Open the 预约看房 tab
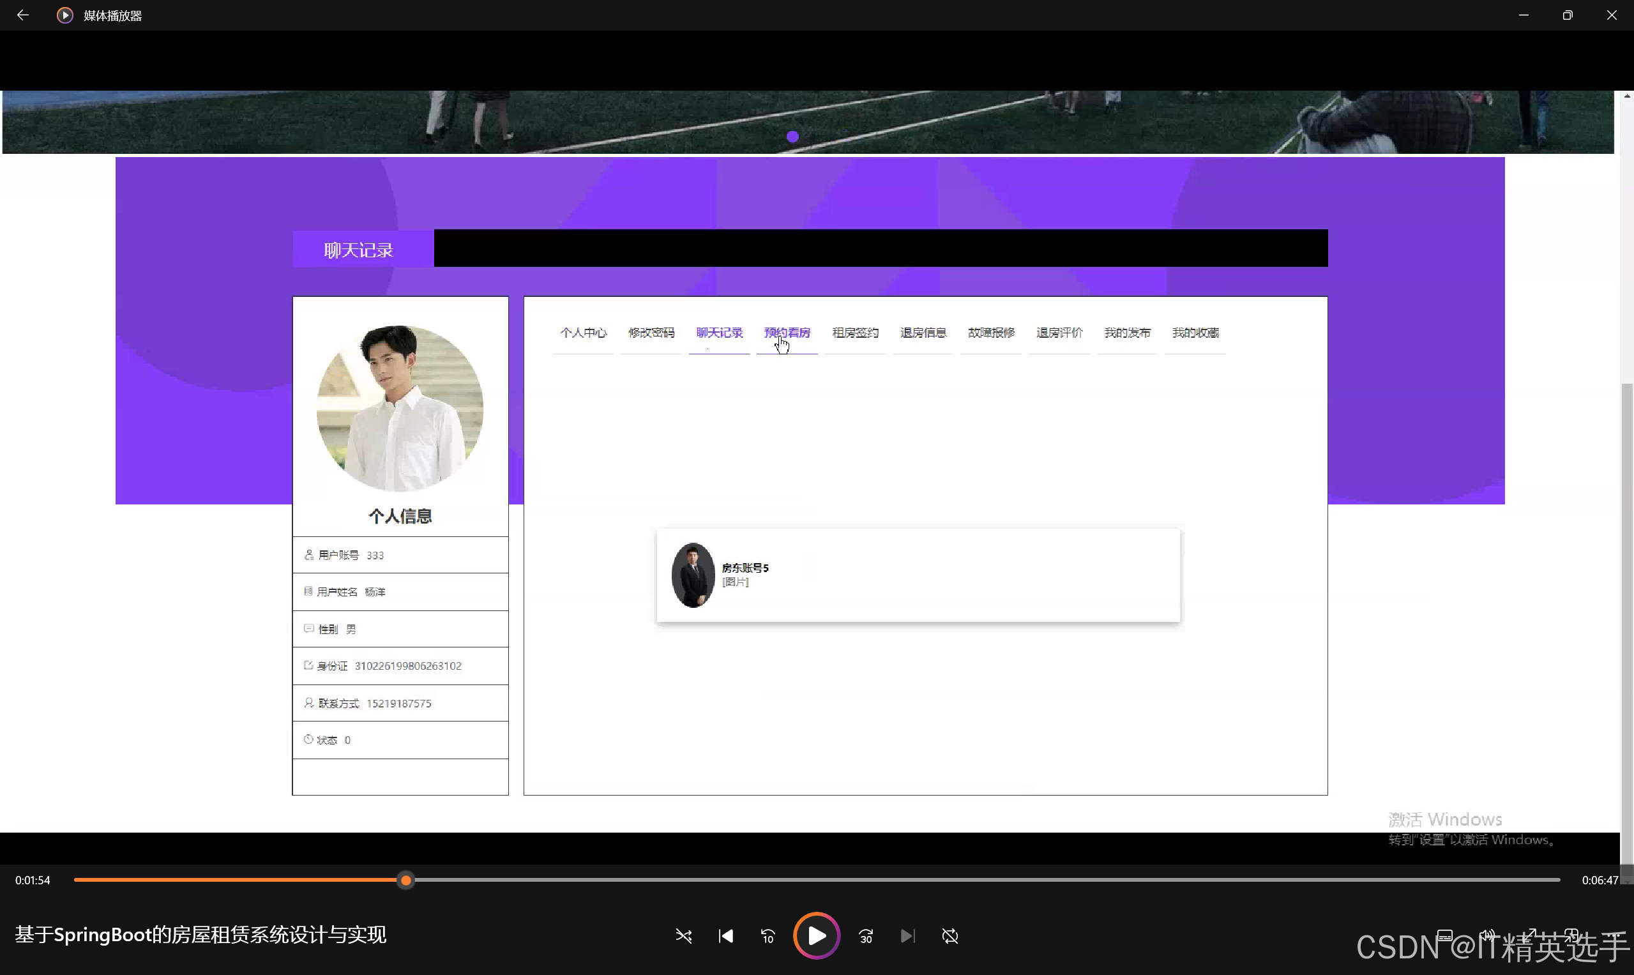 pos(787,333)
